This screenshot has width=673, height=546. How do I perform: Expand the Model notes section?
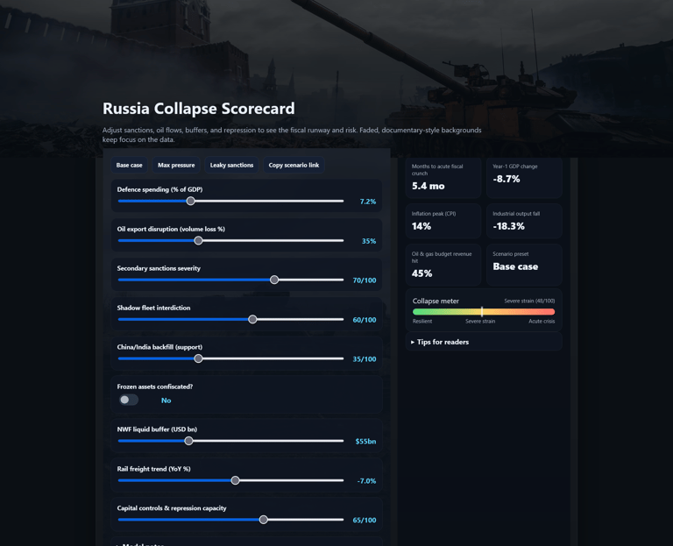[x=247, y=542]
